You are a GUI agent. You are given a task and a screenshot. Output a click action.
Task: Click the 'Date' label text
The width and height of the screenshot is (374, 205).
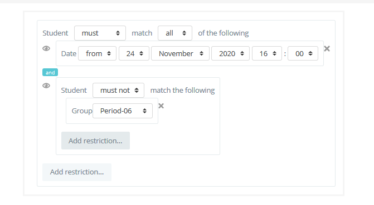click(69, 53)
